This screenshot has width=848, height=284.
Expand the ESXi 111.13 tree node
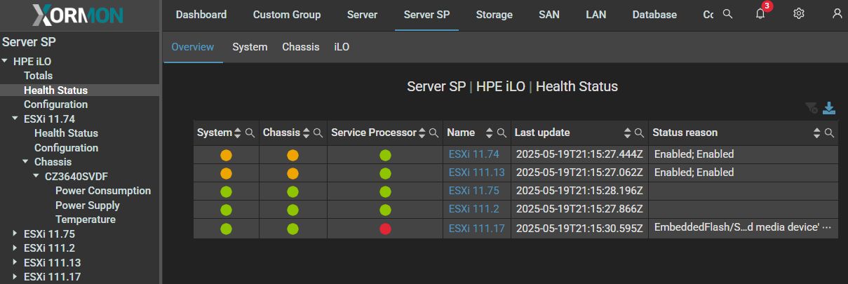15,263
